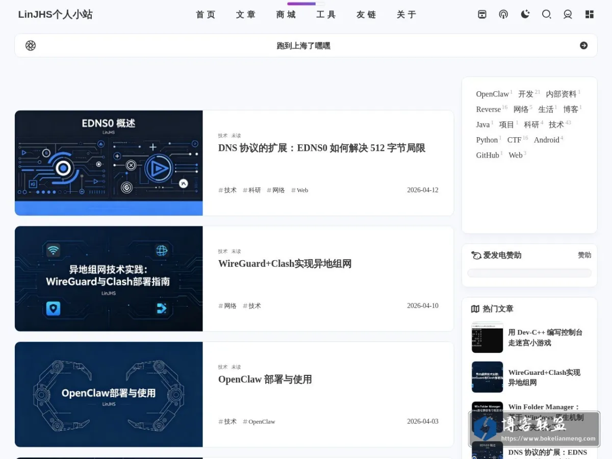Select the Python tag in the tag cloud

(x=489, y=140)
